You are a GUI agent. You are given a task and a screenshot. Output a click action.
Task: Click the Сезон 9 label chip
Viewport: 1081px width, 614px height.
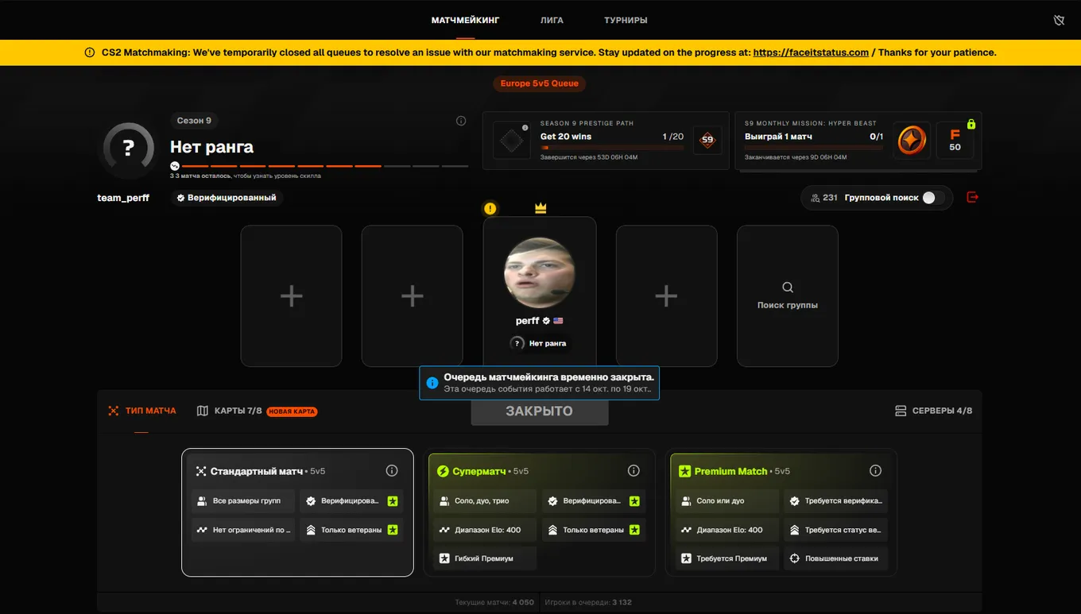pyautogui.click(x=195, y=121)
